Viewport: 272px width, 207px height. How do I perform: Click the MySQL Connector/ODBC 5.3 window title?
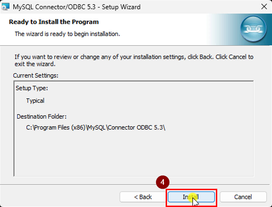point(77,7)
